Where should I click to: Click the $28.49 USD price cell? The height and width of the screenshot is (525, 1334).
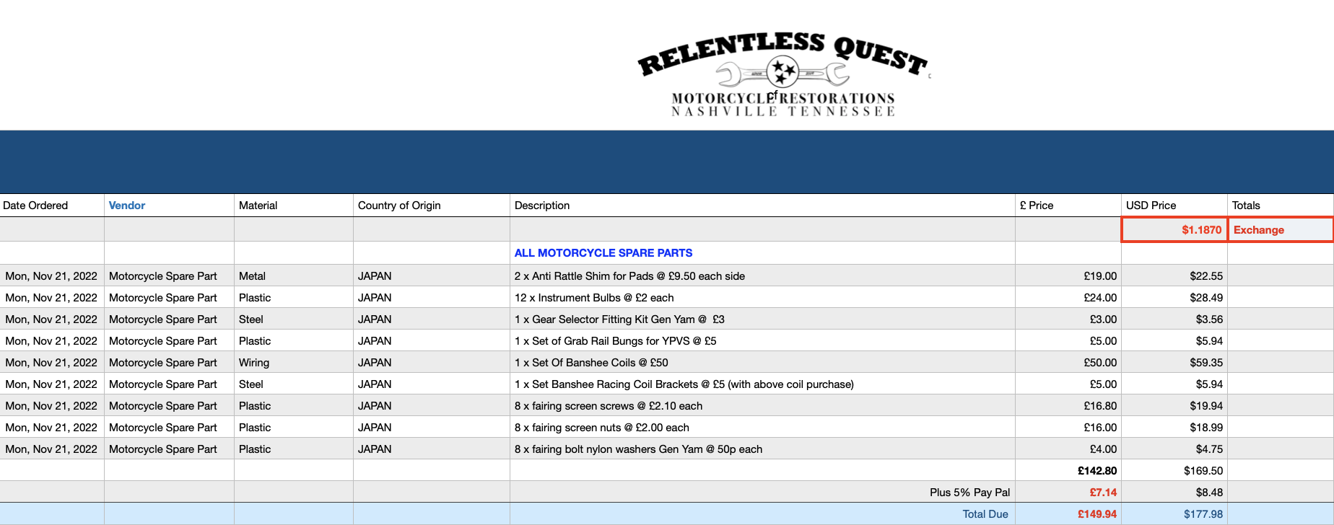1174,298
